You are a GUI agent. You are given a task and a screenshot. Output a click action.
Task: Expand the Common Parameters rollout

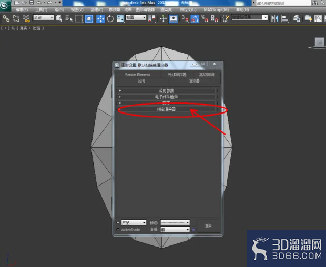[166, 90]
